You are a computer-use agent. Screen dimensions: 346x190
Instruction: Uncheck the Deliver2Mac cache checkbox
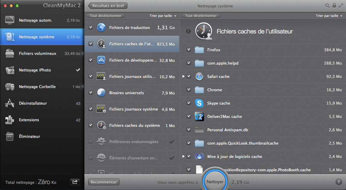(189, 116)
